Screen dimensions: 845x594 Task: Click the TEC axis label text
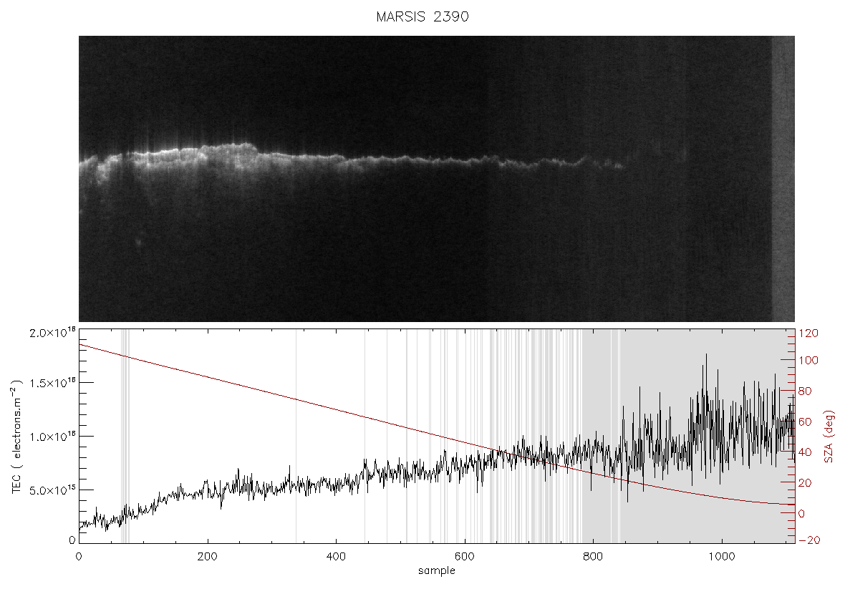[16, 437]
